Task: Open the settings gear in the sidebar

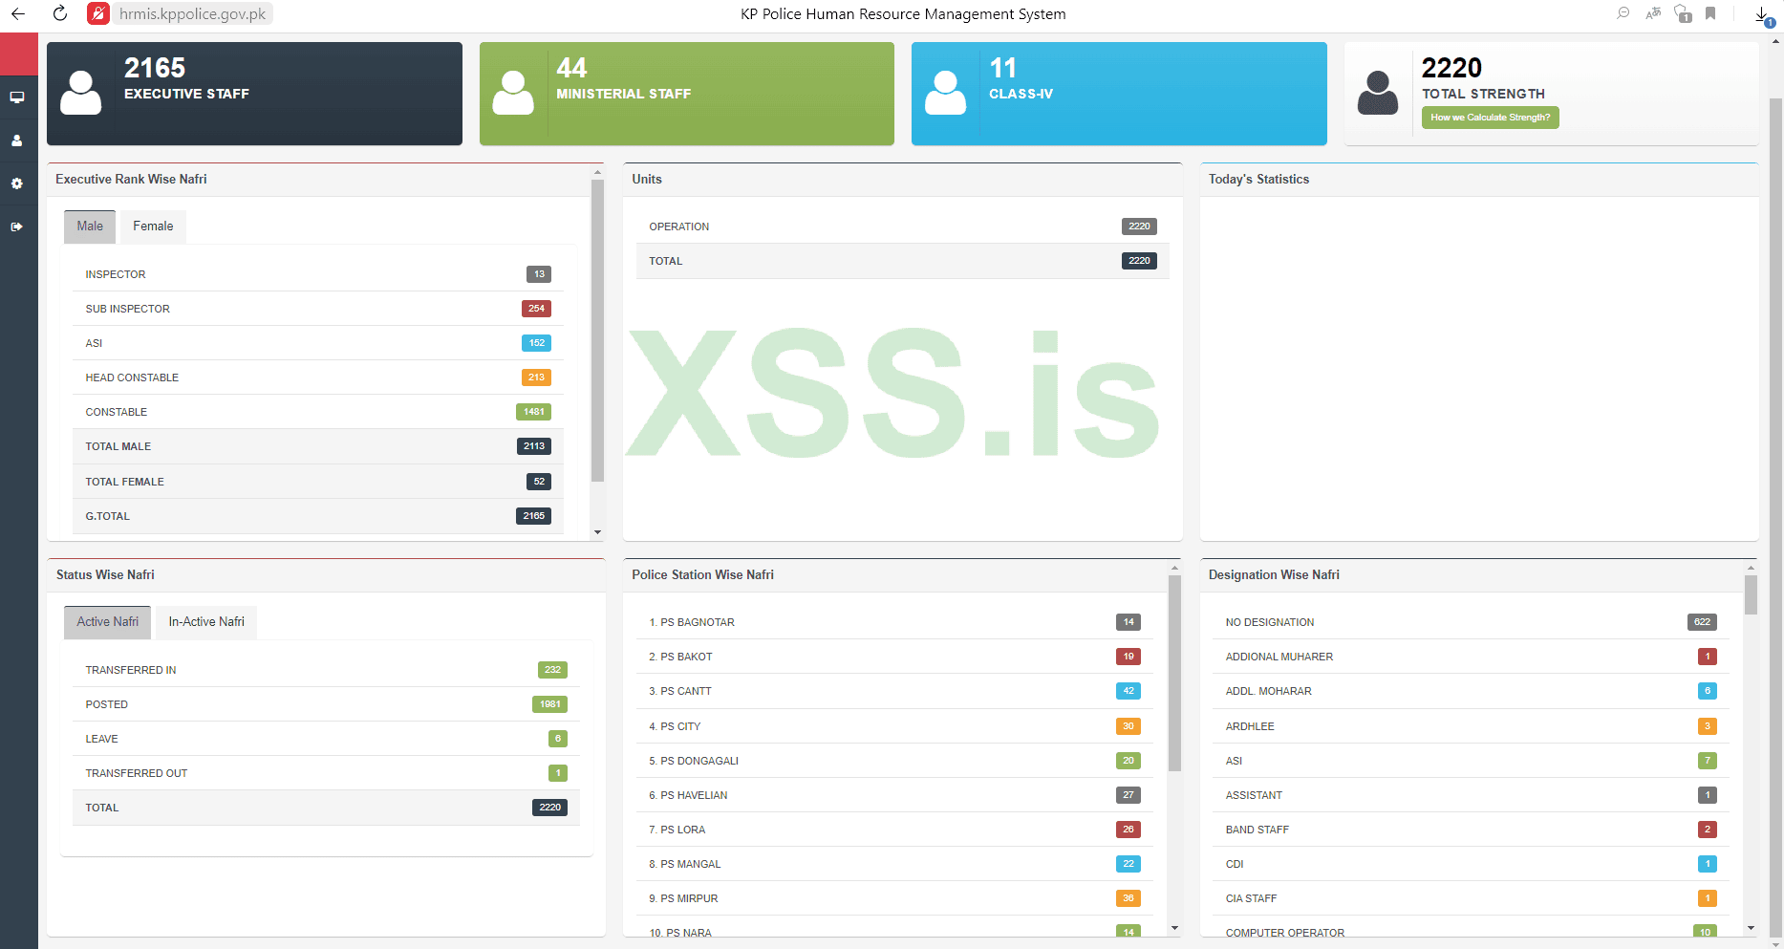Action: (17, 183)
